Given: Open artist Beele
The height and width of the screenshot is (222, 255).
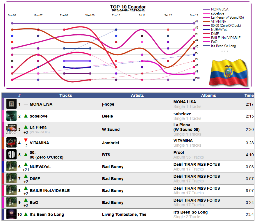Looking at the screenshot, I should click(107, 116).
